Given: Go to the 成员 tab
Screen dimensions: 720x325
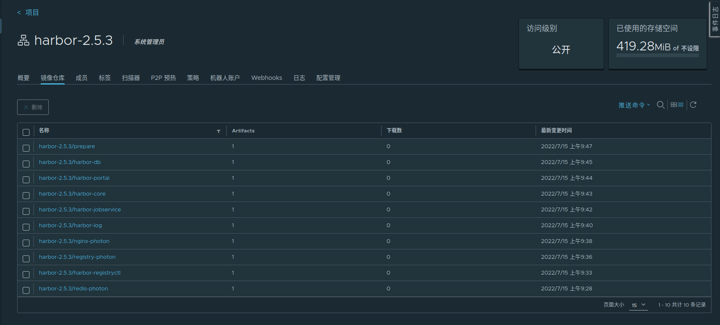Looking at the screenshot, I should tap(82, 78).
